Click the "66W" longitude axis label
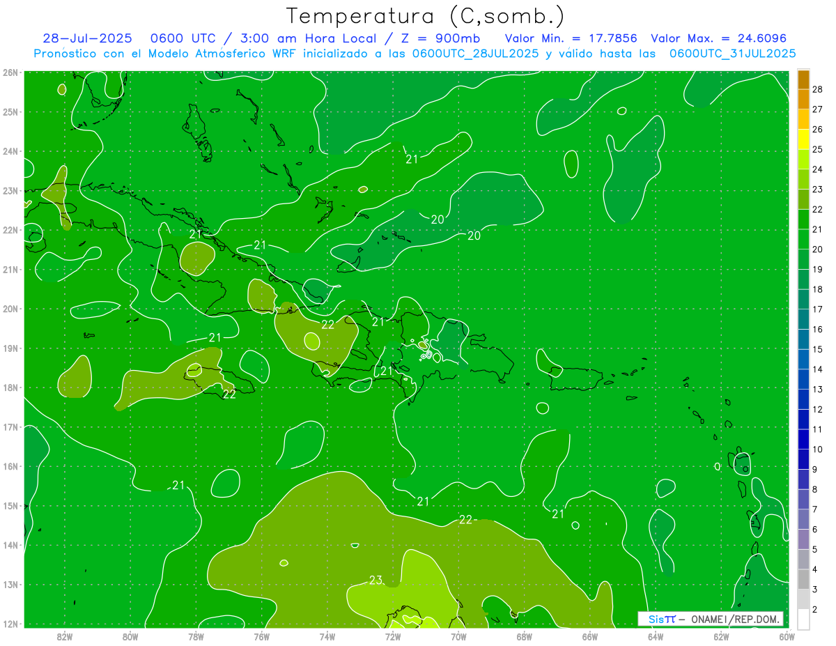 pyautogui.click(x=590, y=636)
